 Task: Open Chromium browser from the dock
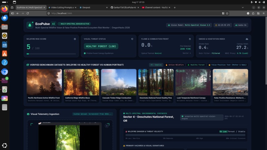(5, 72)
